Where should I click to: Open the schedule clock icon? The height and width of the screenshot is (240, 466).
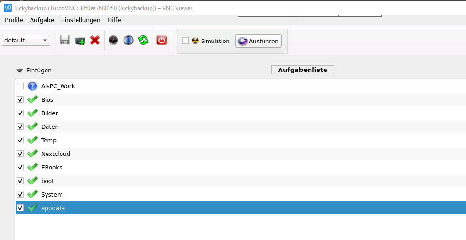(x=113, y=40)
